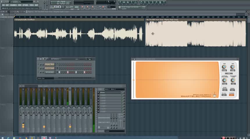This screenshot has width=250, height=139.
Task: Open the Pattern 1 selector dropdown
Action: click(57, 59)
